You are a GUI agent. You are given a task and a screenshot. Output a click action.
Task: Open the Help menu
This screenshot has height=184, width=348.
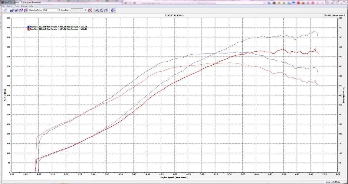tap(31, 6)
